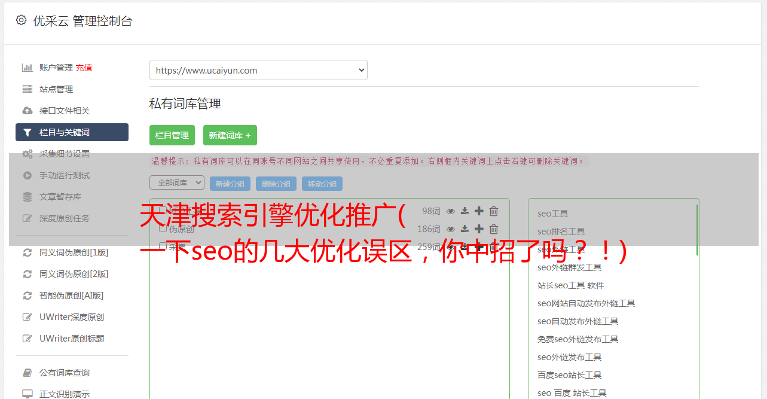Open UWriter原创标题 in the sidebar
The width and height of the screenshot is (767, 399).
coord(72,339)
